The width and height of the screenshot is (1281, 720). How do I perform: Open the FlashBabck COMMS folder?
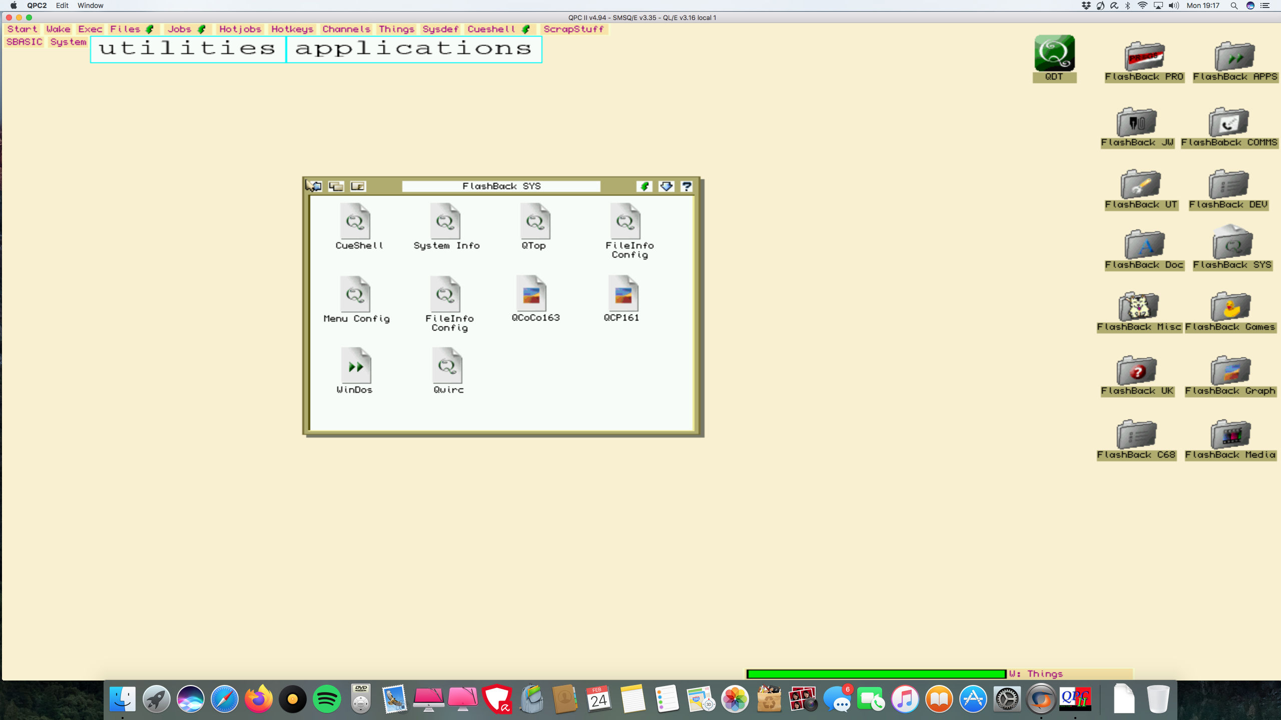click(1228, 122)
